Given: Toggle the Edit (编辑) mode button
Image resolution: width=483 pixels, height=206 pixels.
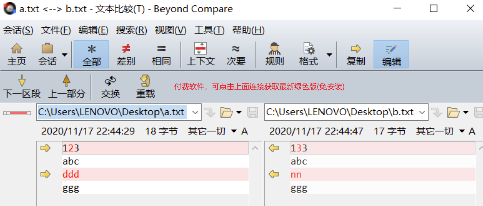Looking at the screenshot, I should pyautogui.click(x=391, y=54).
